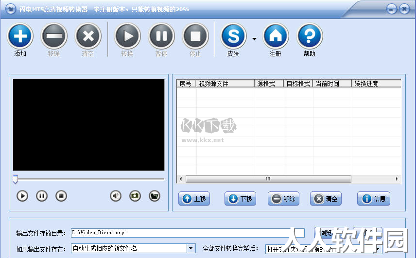Click the file list scroll left arrow
Viewport: 416px width, 258px height.
click(x=181, y=179)
